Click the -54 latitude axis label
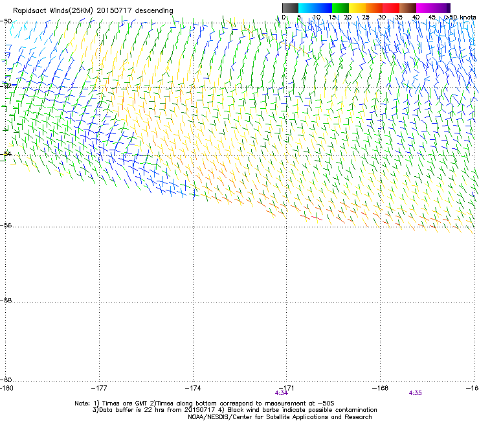The height and width of the screenshot is (421, 479). 6,154
